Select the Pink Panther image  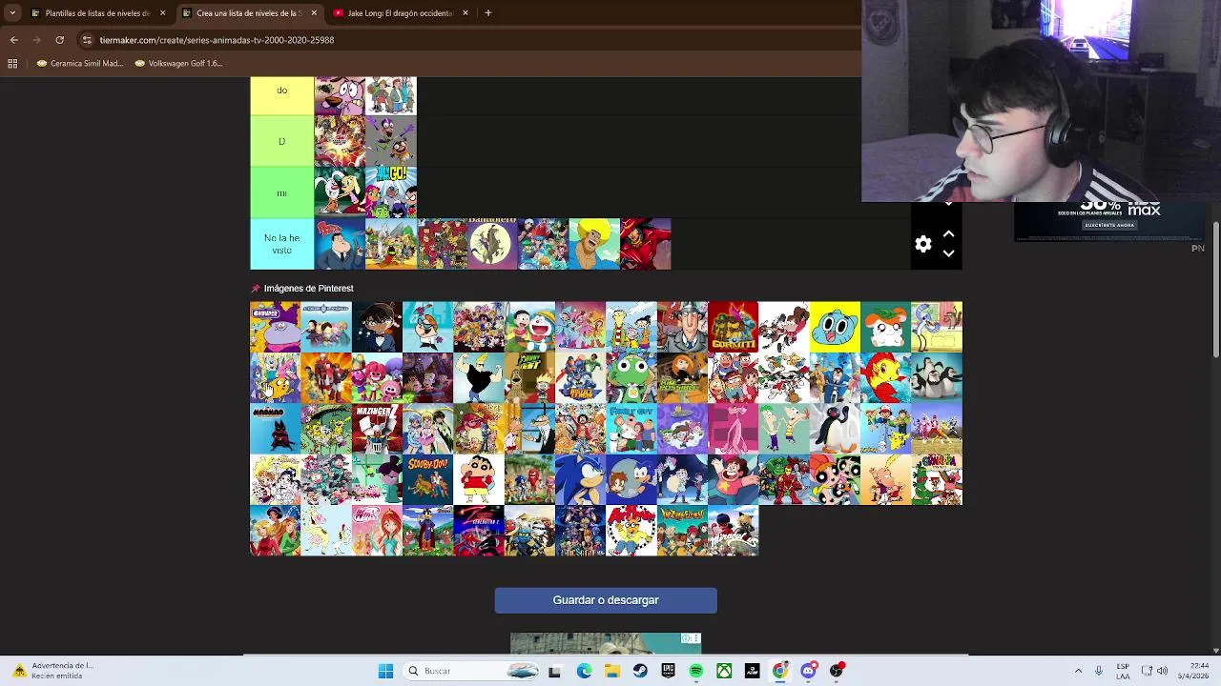point(733,429)
